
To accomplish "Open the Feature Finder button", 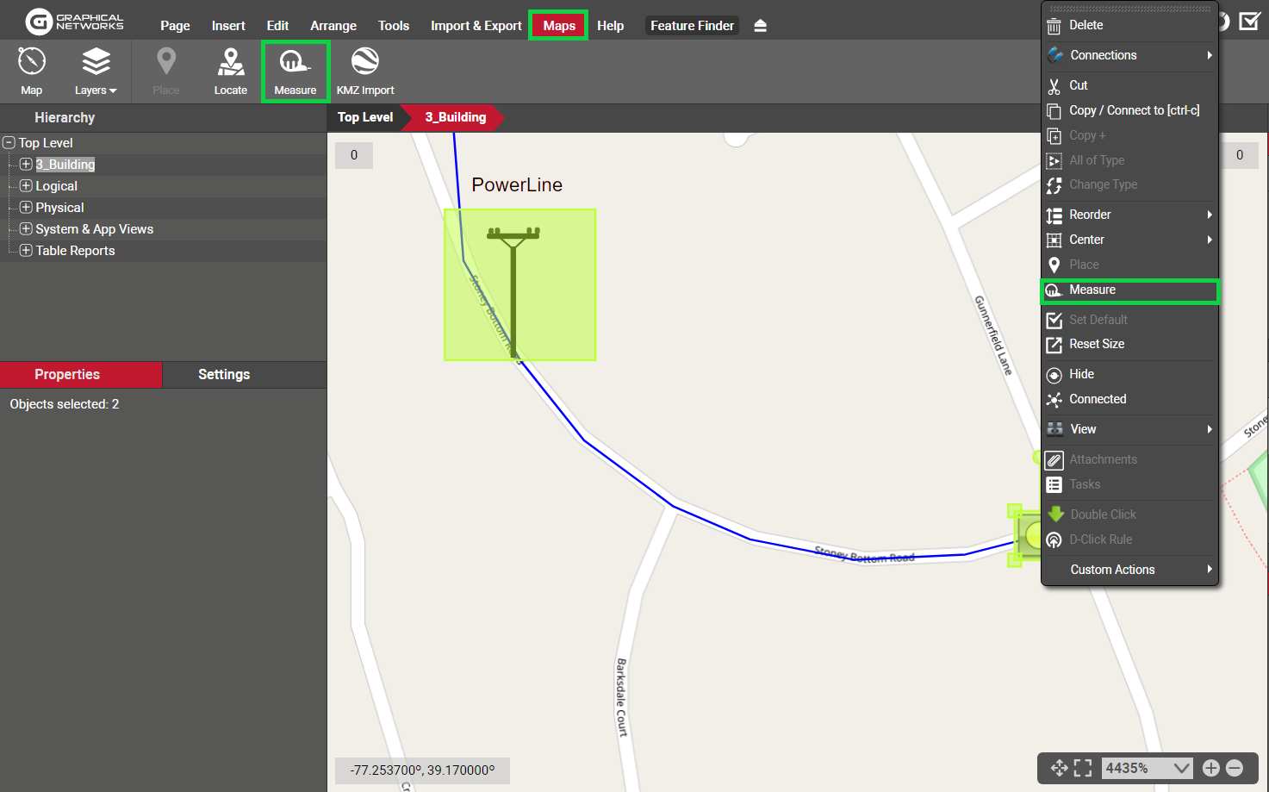I will pos(692,26).
